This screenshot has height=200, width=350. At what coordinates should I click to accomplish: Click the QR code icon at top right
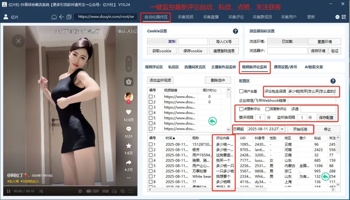344,17
